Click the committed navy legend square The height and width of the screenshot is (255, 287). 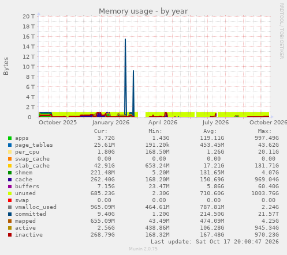(10, 214)
